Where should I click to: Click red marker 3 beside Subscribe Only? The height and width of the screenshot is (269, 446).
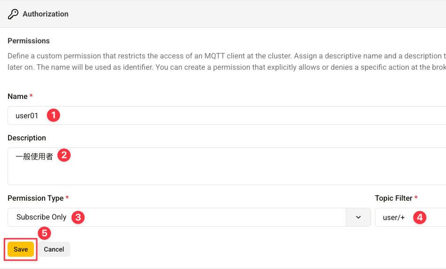[x=78, y=217]
